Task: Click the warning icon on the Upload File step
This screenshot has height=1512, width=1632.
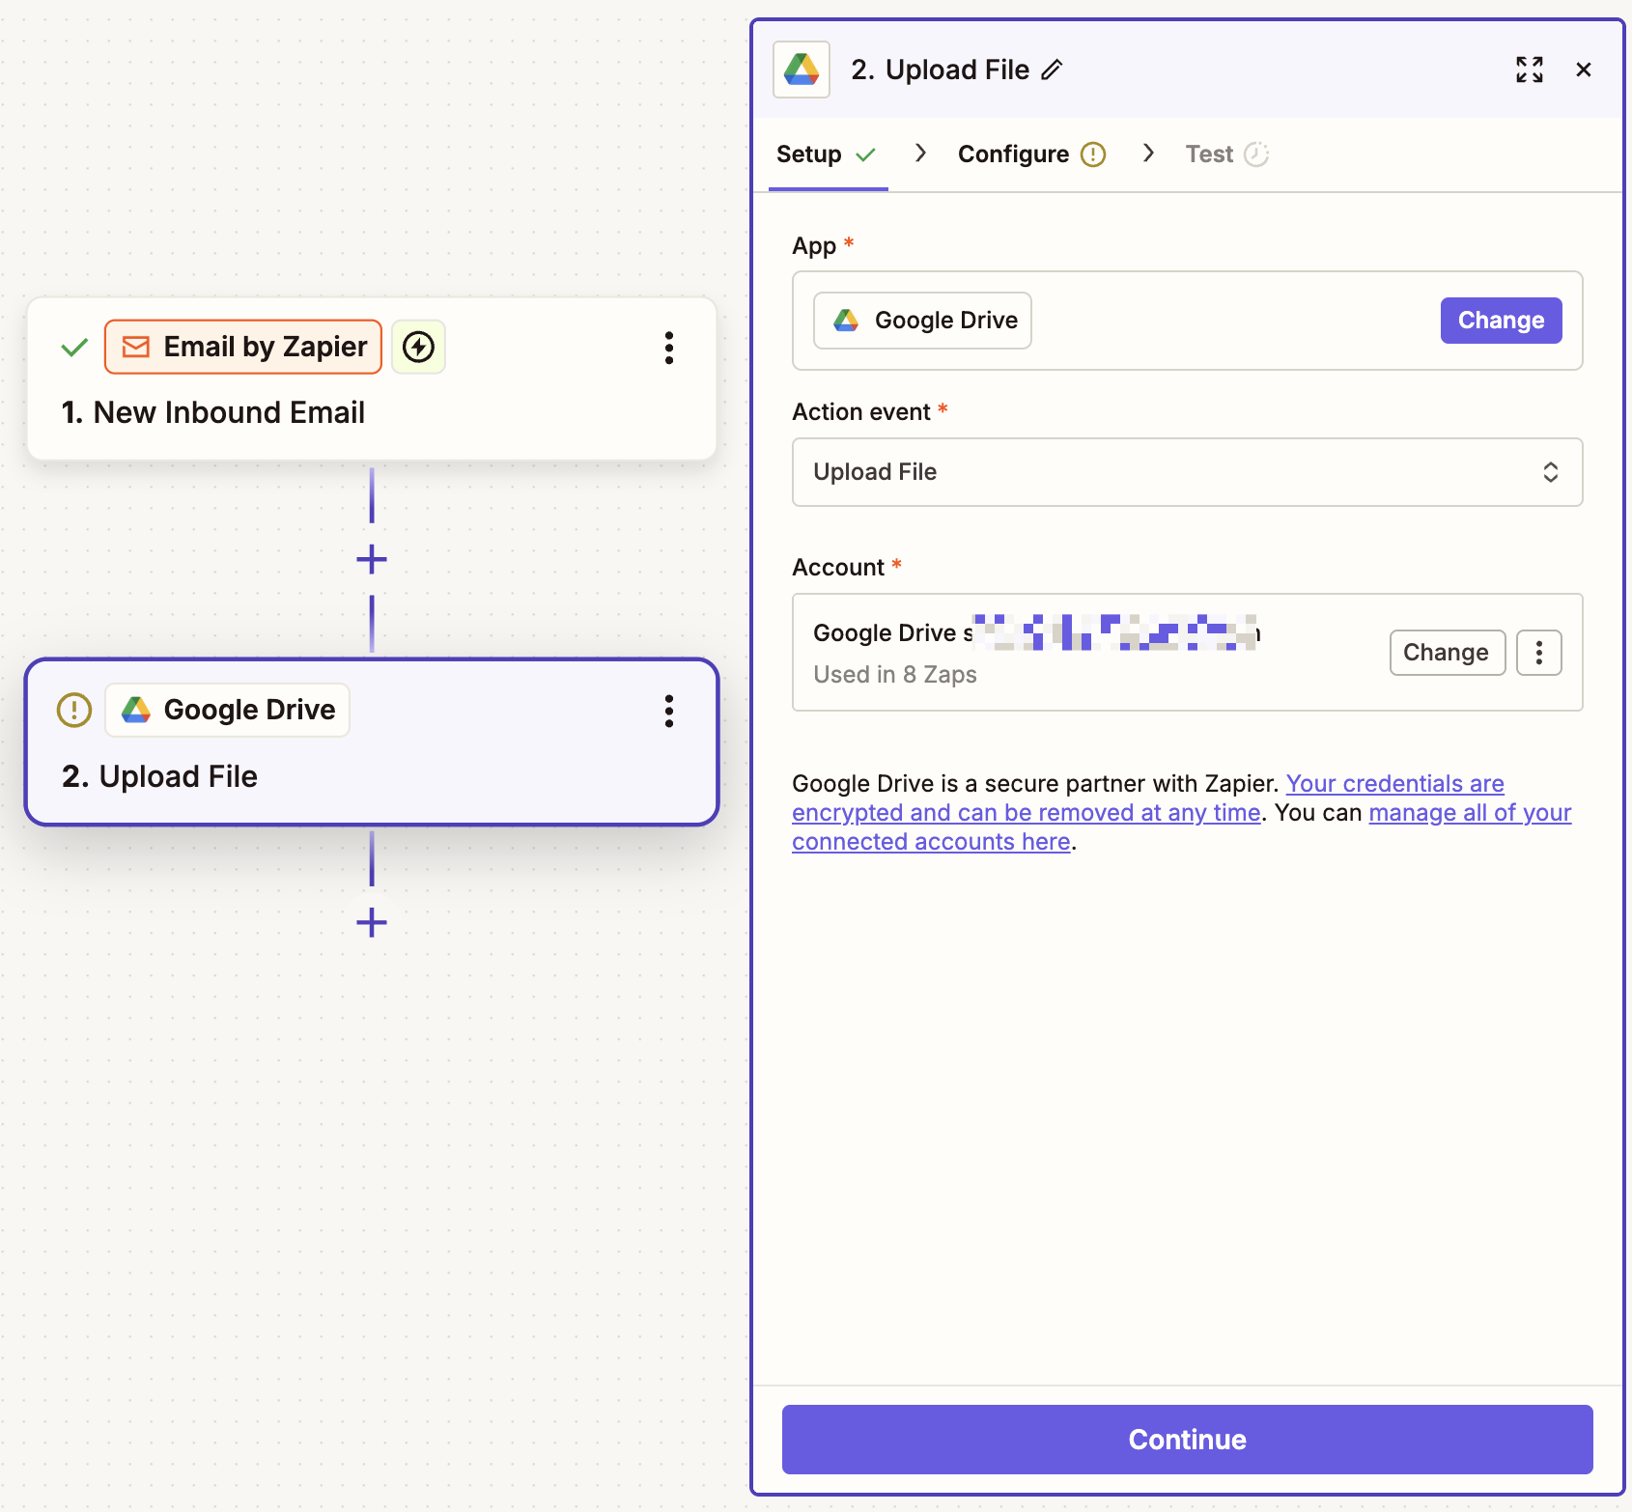Action: point(73,710)
